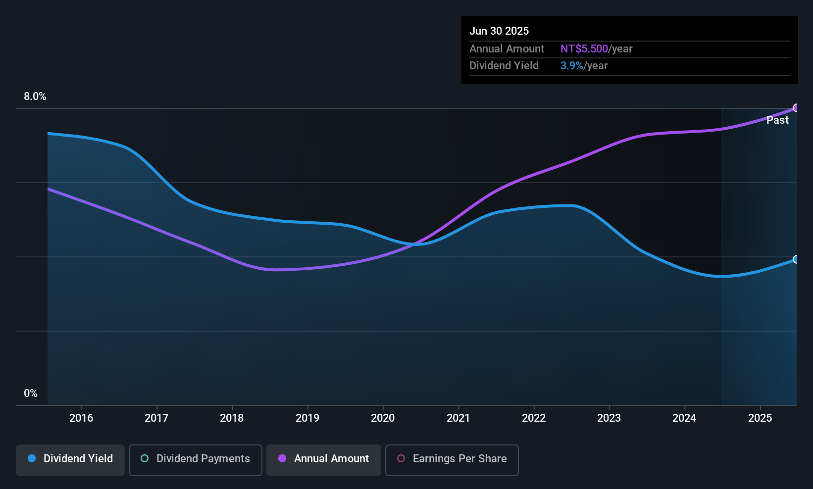Enable the Earnings Per Share series
Image resolution: width=813 pixels, height=489 pixels.
point(452,460)
